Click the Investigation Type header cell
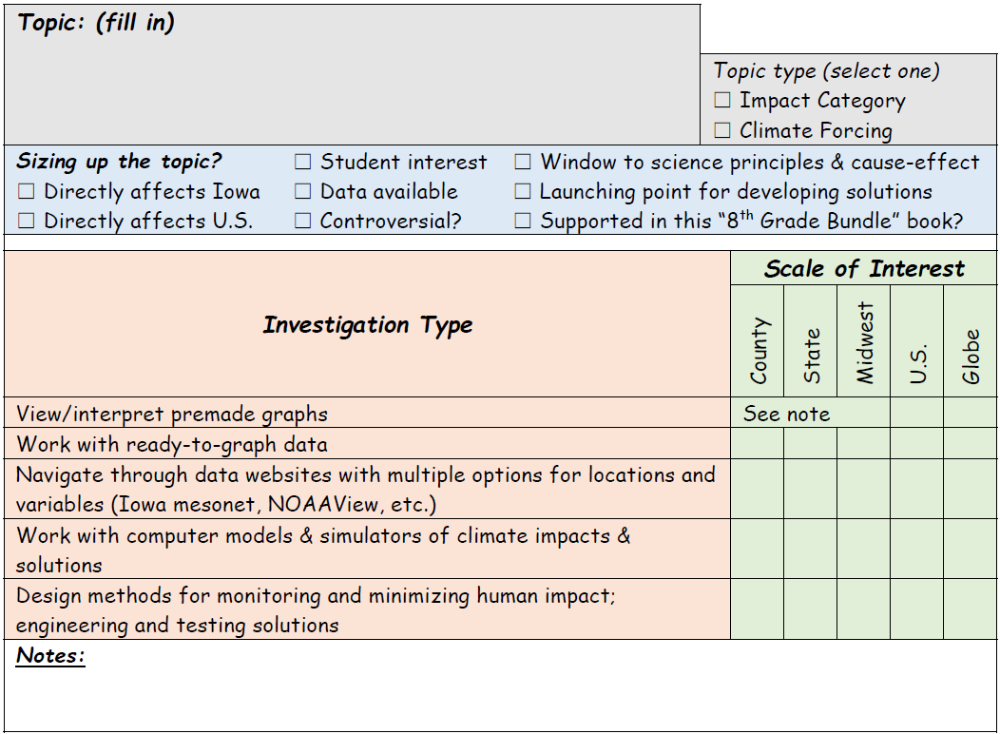 [x=366, y=325]
